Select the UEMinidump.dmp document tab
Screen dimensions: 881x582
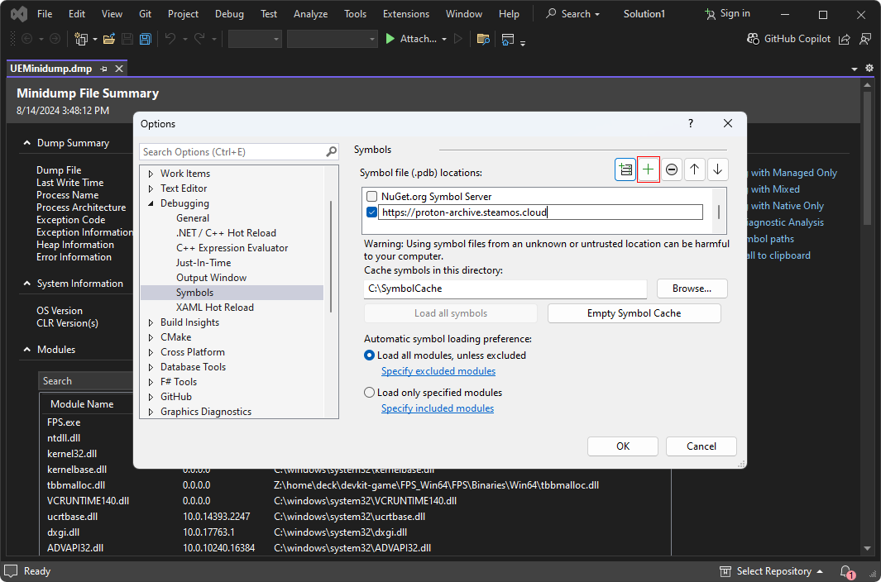pos(51,69)
